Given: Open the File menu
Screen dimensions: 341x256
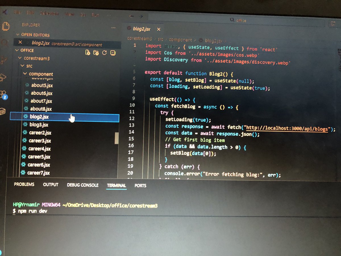Looking at the screenshot, I should pyautogui.click(x=17, y=13).
